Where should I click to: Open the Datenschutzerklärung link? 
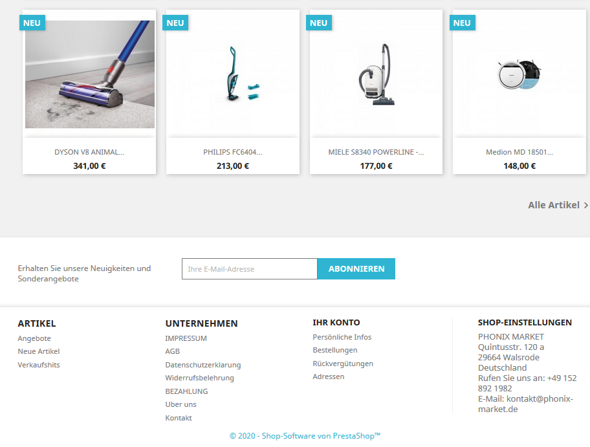(203, 365)
